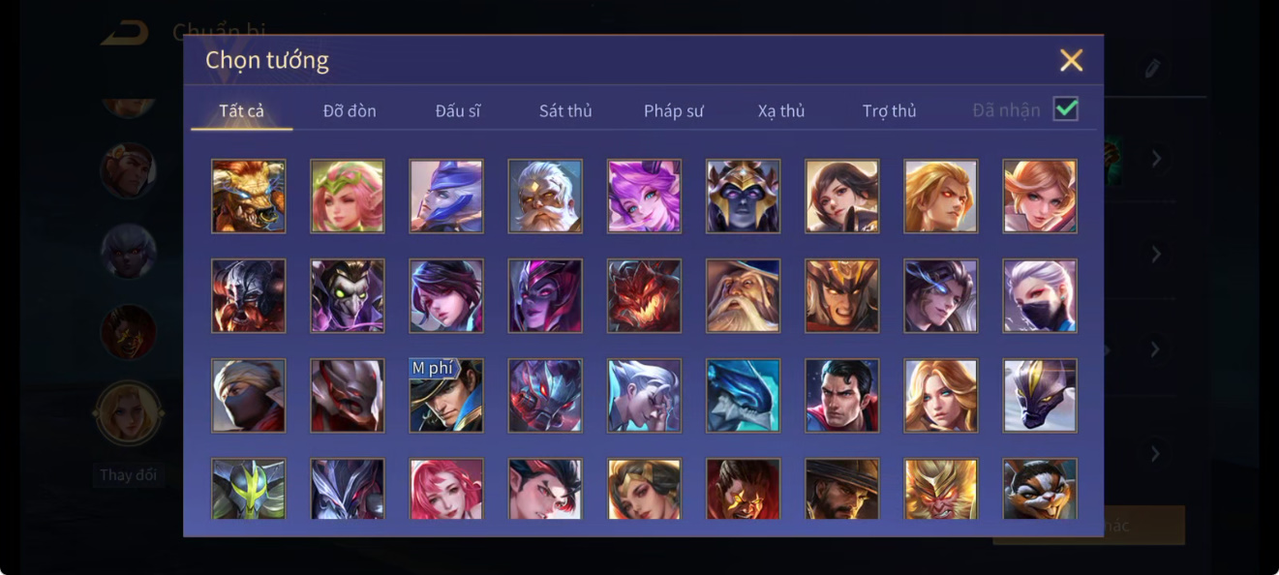1279x575 pixels.
Task: Pick the red demon-faced hero portrait
Action: 644,295
